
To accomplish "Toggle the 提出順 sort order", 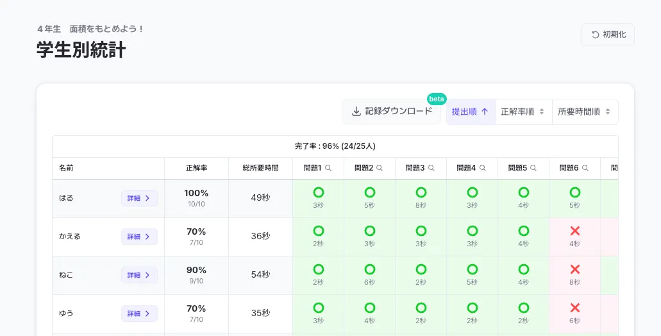I will 470,112.
